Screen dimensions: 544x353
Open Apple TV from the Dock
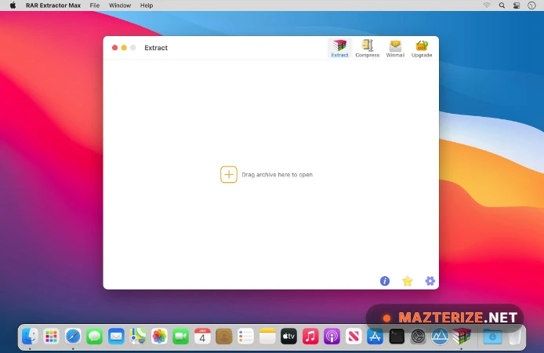point(288,337)
